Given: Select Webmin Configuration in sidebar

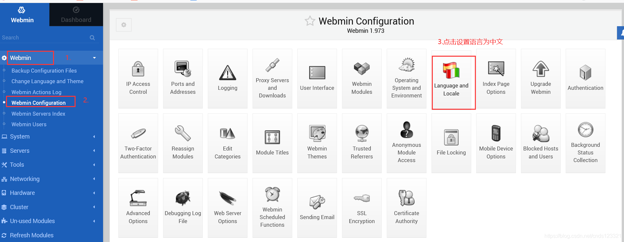Looking at the screenshot, I should (x=38, y=103).
